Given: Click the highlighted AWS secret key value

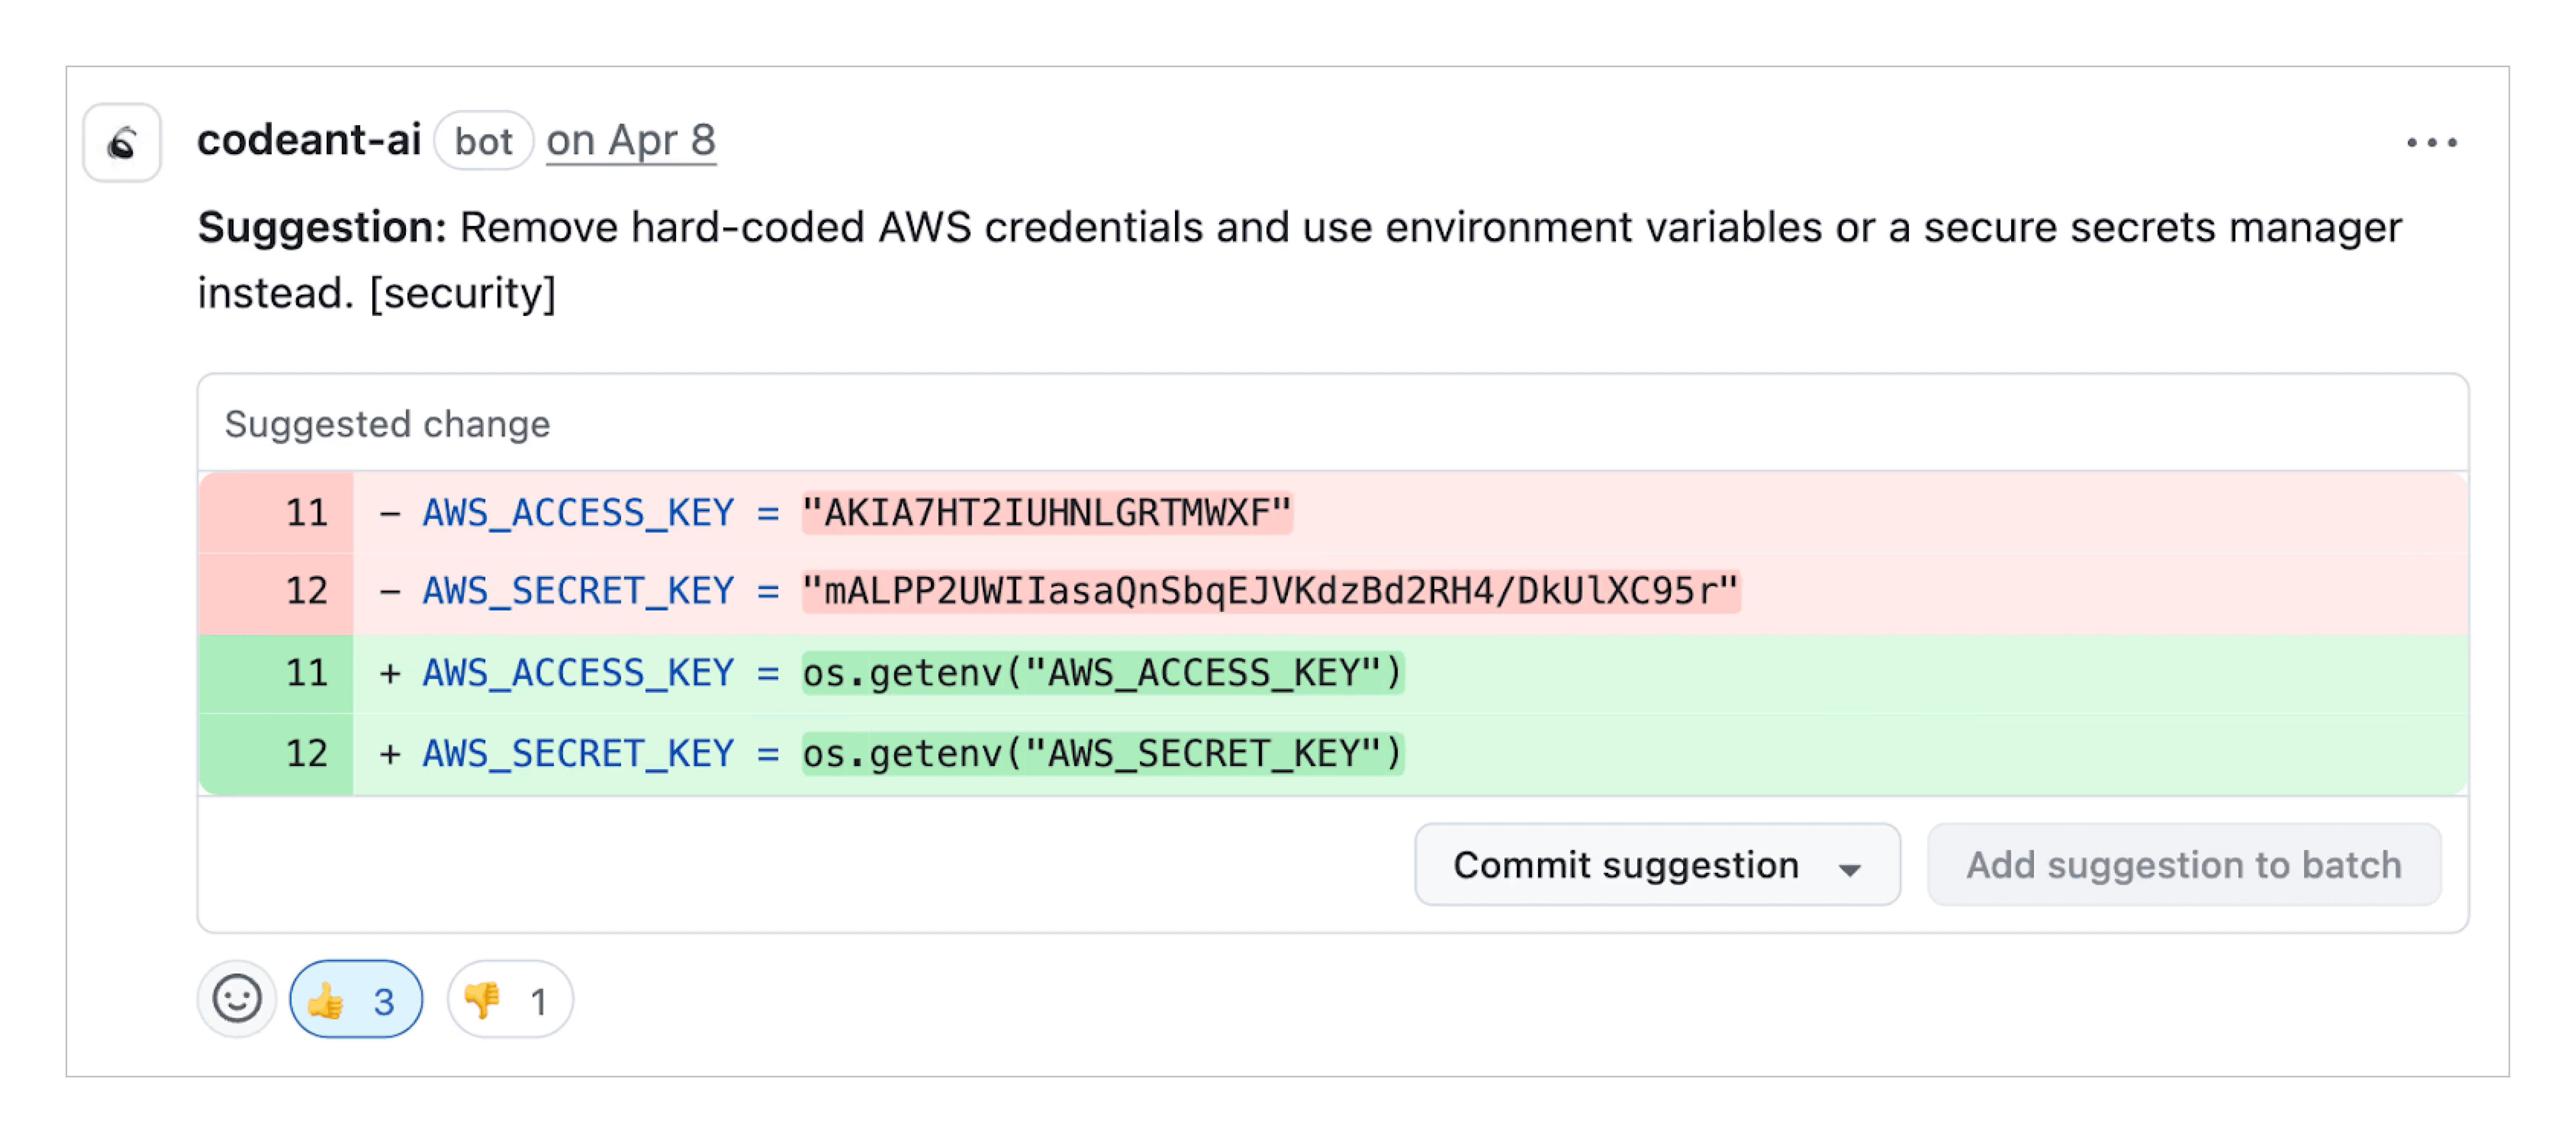Looking at the screenshot, I should tap(1270, 591).
